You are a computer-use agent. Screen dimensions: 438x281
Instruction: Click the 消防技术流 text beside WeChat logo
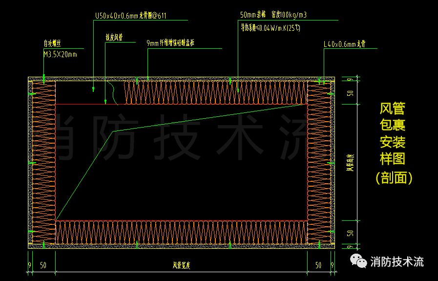tap(397, 262)
